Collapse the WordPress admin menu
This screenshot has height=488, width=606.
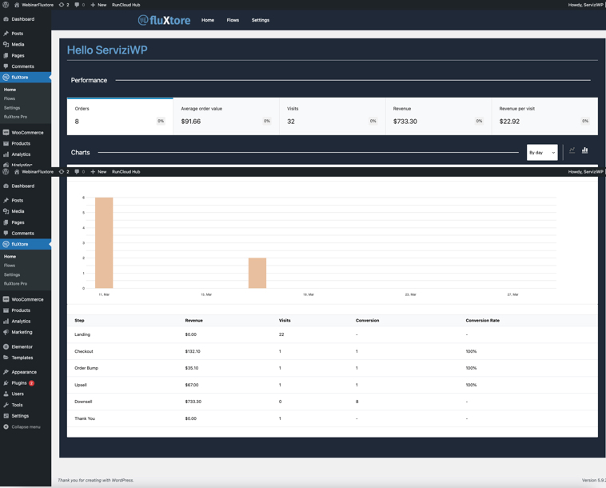pyautogui.click(x=26, y=427)
